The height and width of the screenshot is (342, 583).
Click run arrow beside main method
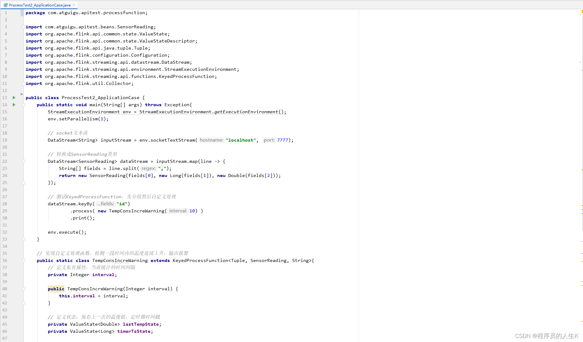pos(14,105)
